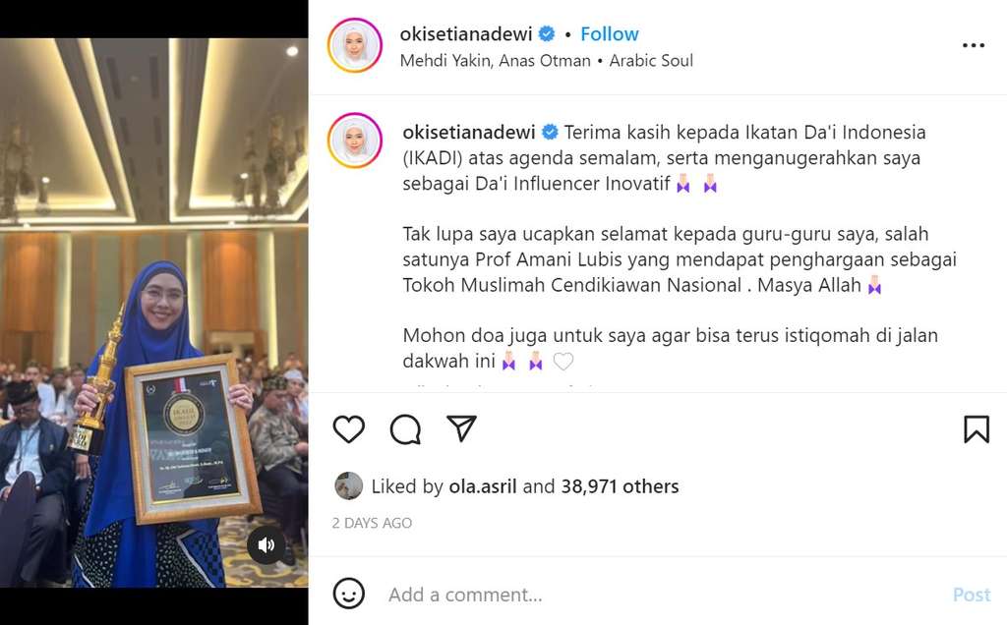The image size is (1007, 625).
Task: Open okisetianadewi username in the caption
Action: [x=469, y=133]
